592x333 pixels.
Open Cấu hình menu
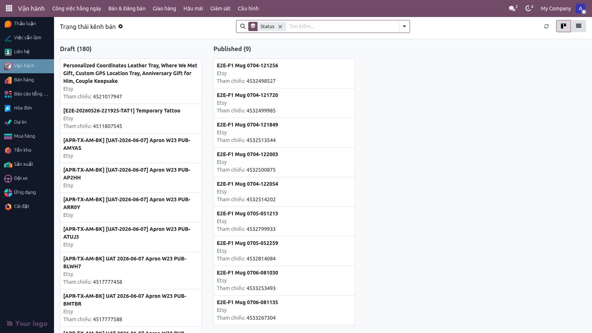pyautogui.click(x=248, y=9)
